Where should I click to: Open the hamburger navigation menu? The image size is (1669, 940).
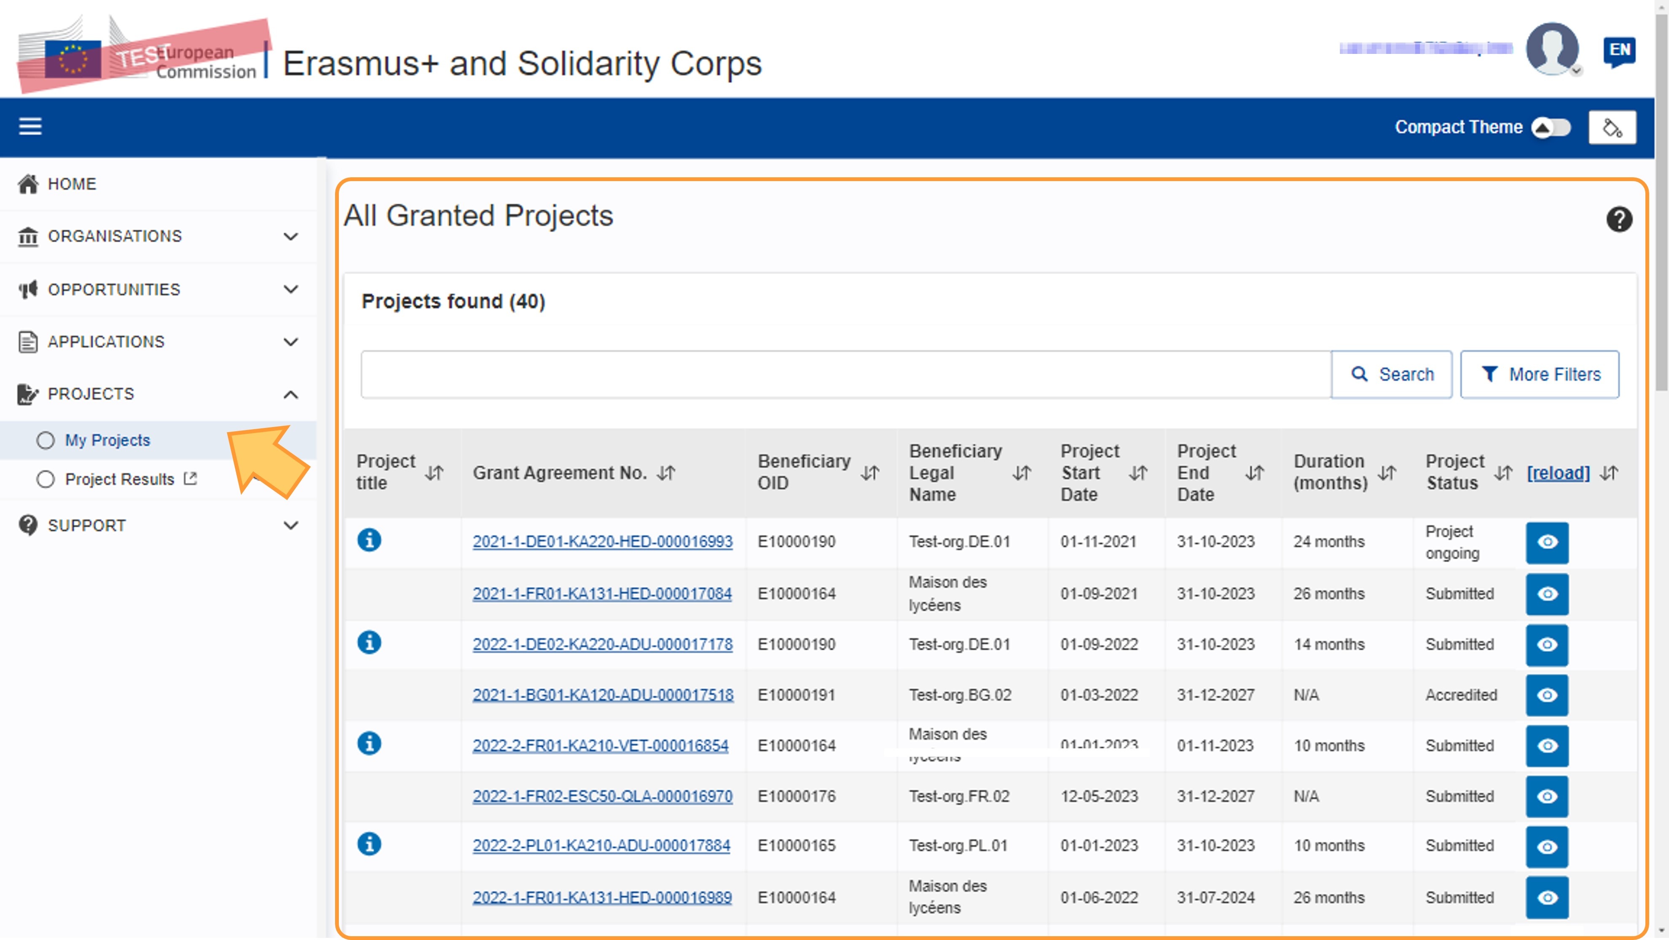click(x=30, y=126)
